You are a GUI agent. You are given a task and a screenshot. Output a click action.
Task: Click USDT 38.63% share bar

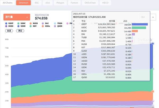140,24
